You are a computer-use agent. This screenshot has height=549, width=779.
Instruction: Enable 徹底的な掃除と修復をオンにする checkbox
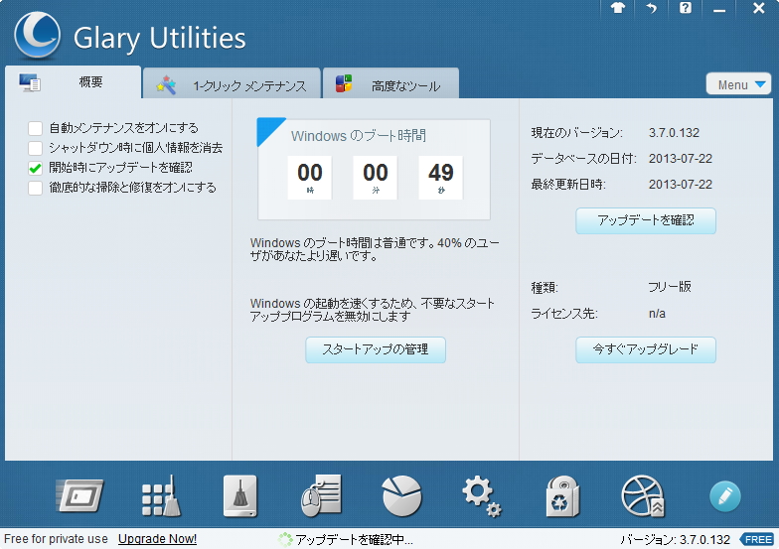(x=36, y=188)
